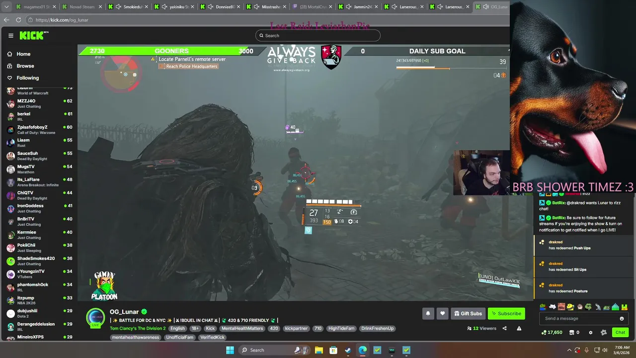The width and height of the screenshot is (636, 358).
Task: Open ShadeSmokes420 channel in the sidebar
Action: tap(39, 261)
